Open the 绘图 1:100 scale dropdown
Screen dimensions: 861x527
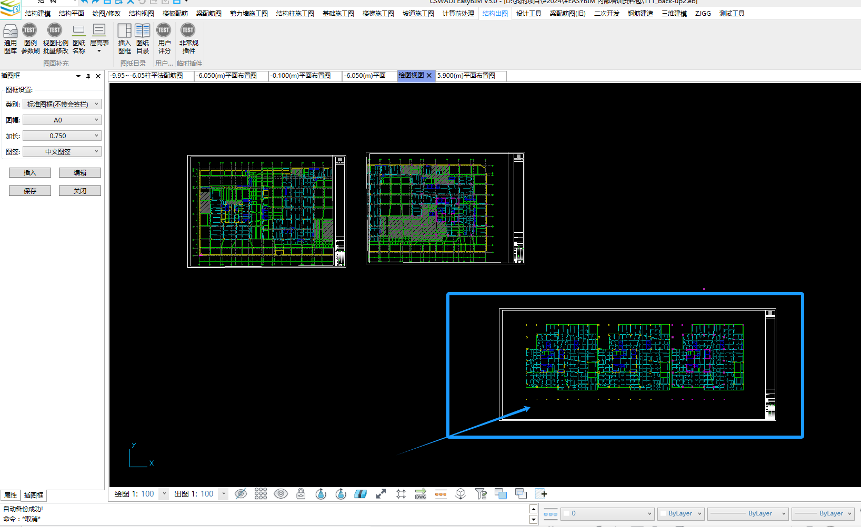(164, 494)
